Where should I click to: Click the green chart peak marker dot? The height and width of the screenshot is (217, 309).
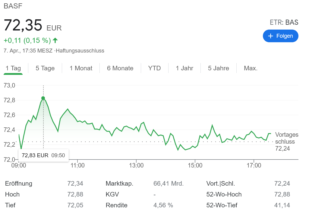point(43,98)
